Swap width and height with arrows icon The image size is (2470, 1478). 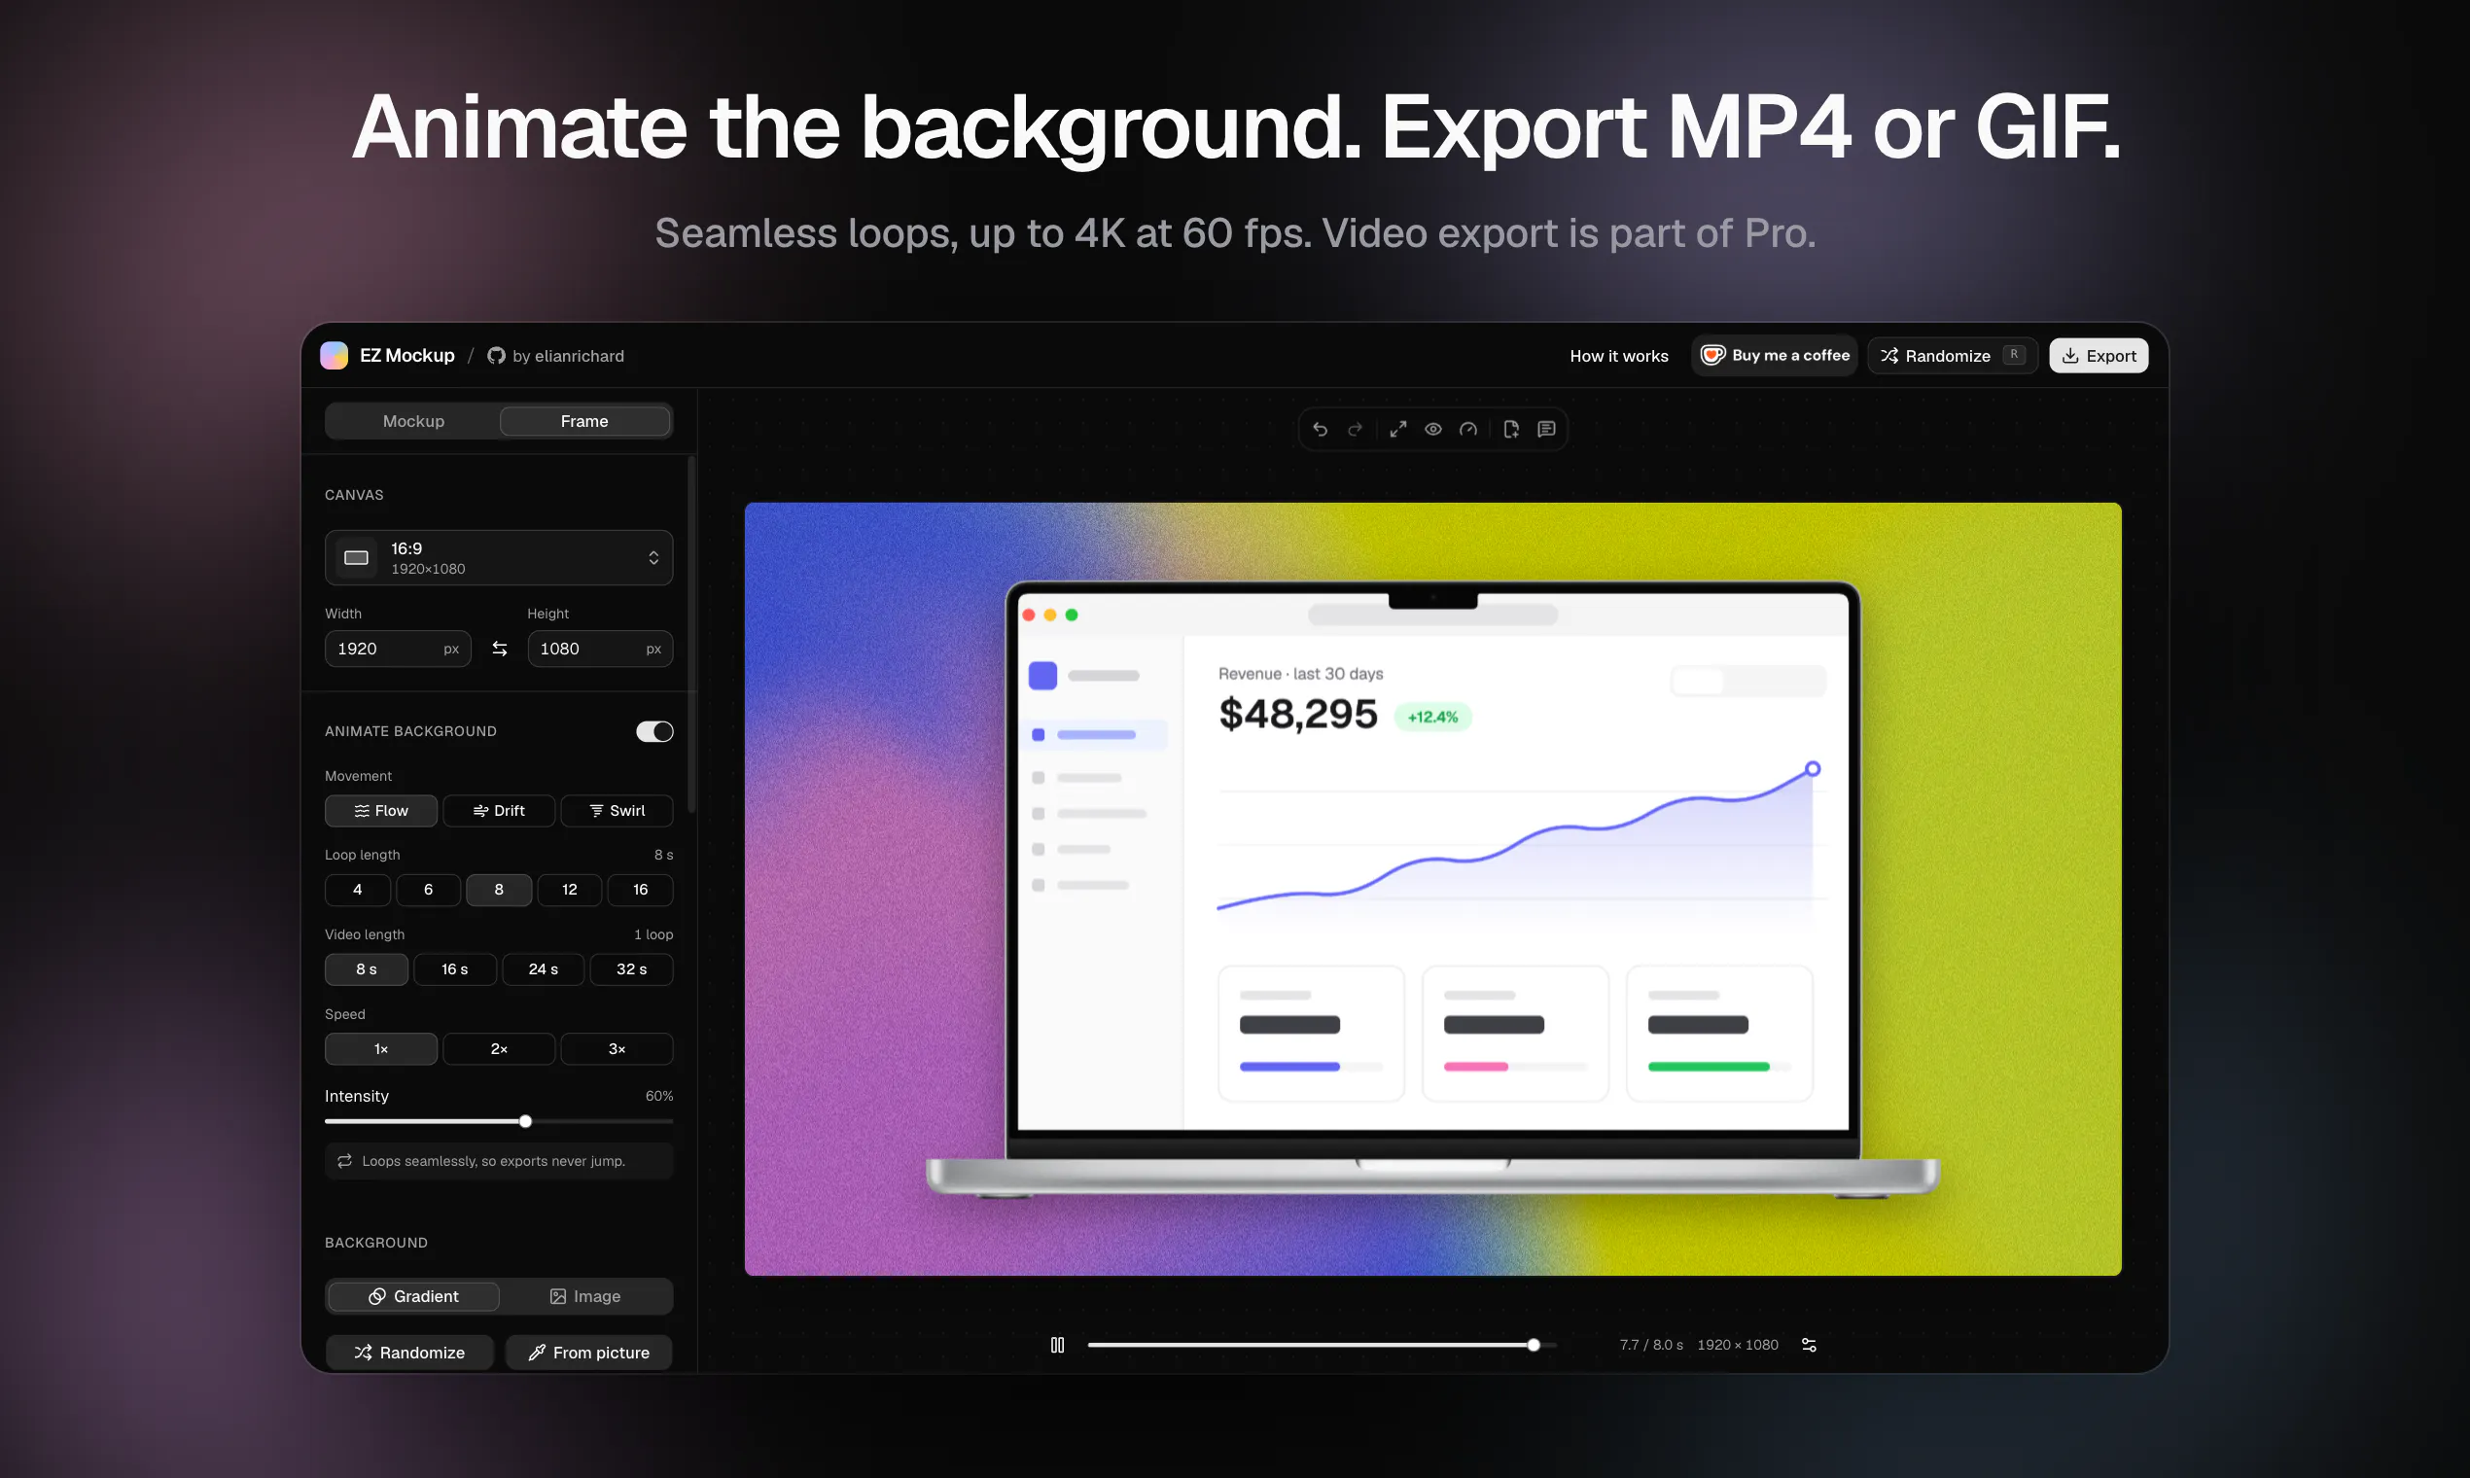500,649
